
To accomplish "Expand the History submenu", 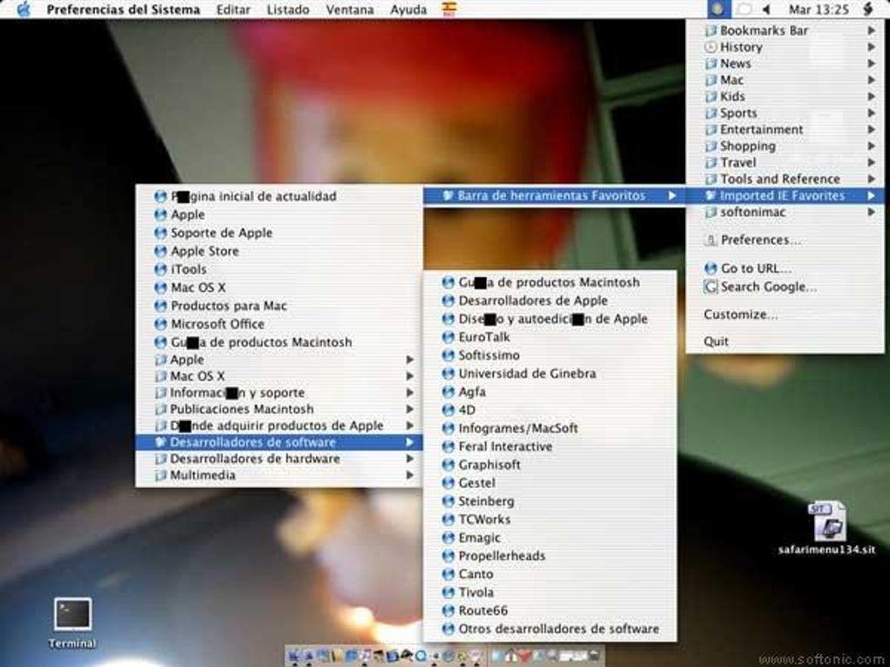I will 785,47.
